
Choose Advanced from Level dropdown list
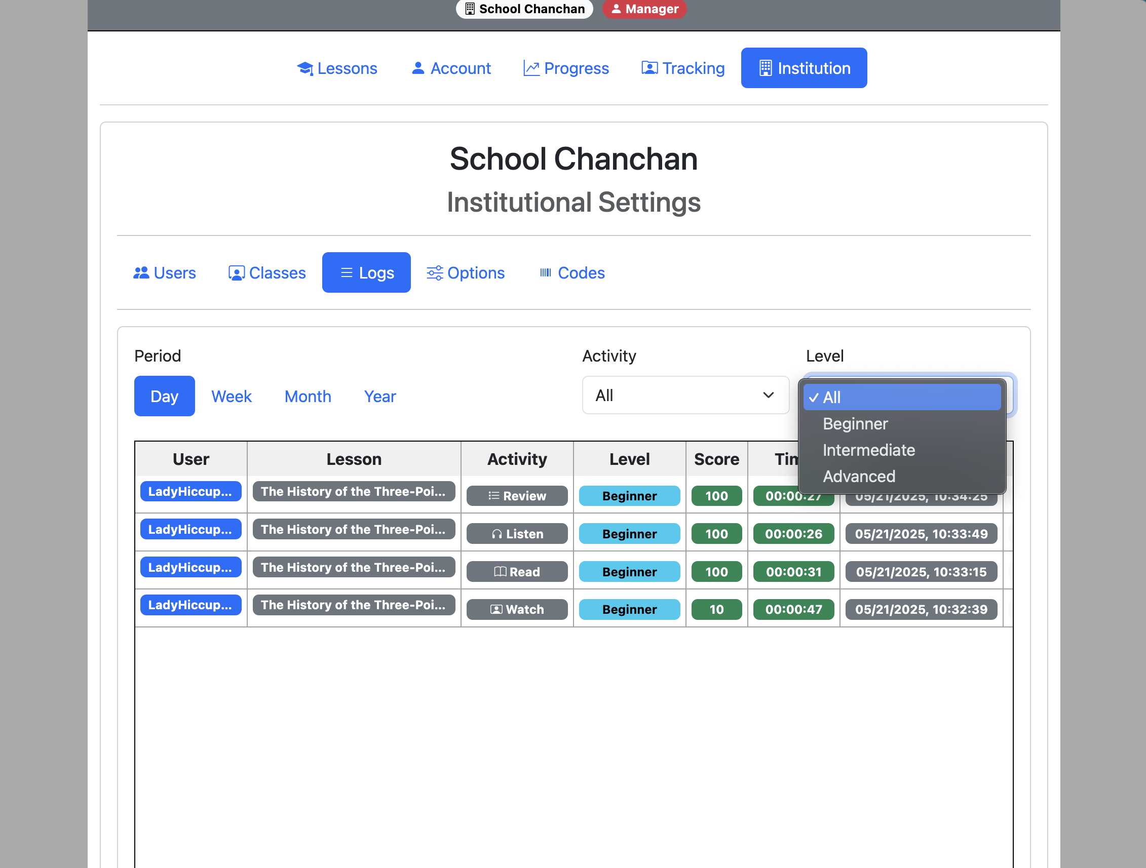(901, 477)
